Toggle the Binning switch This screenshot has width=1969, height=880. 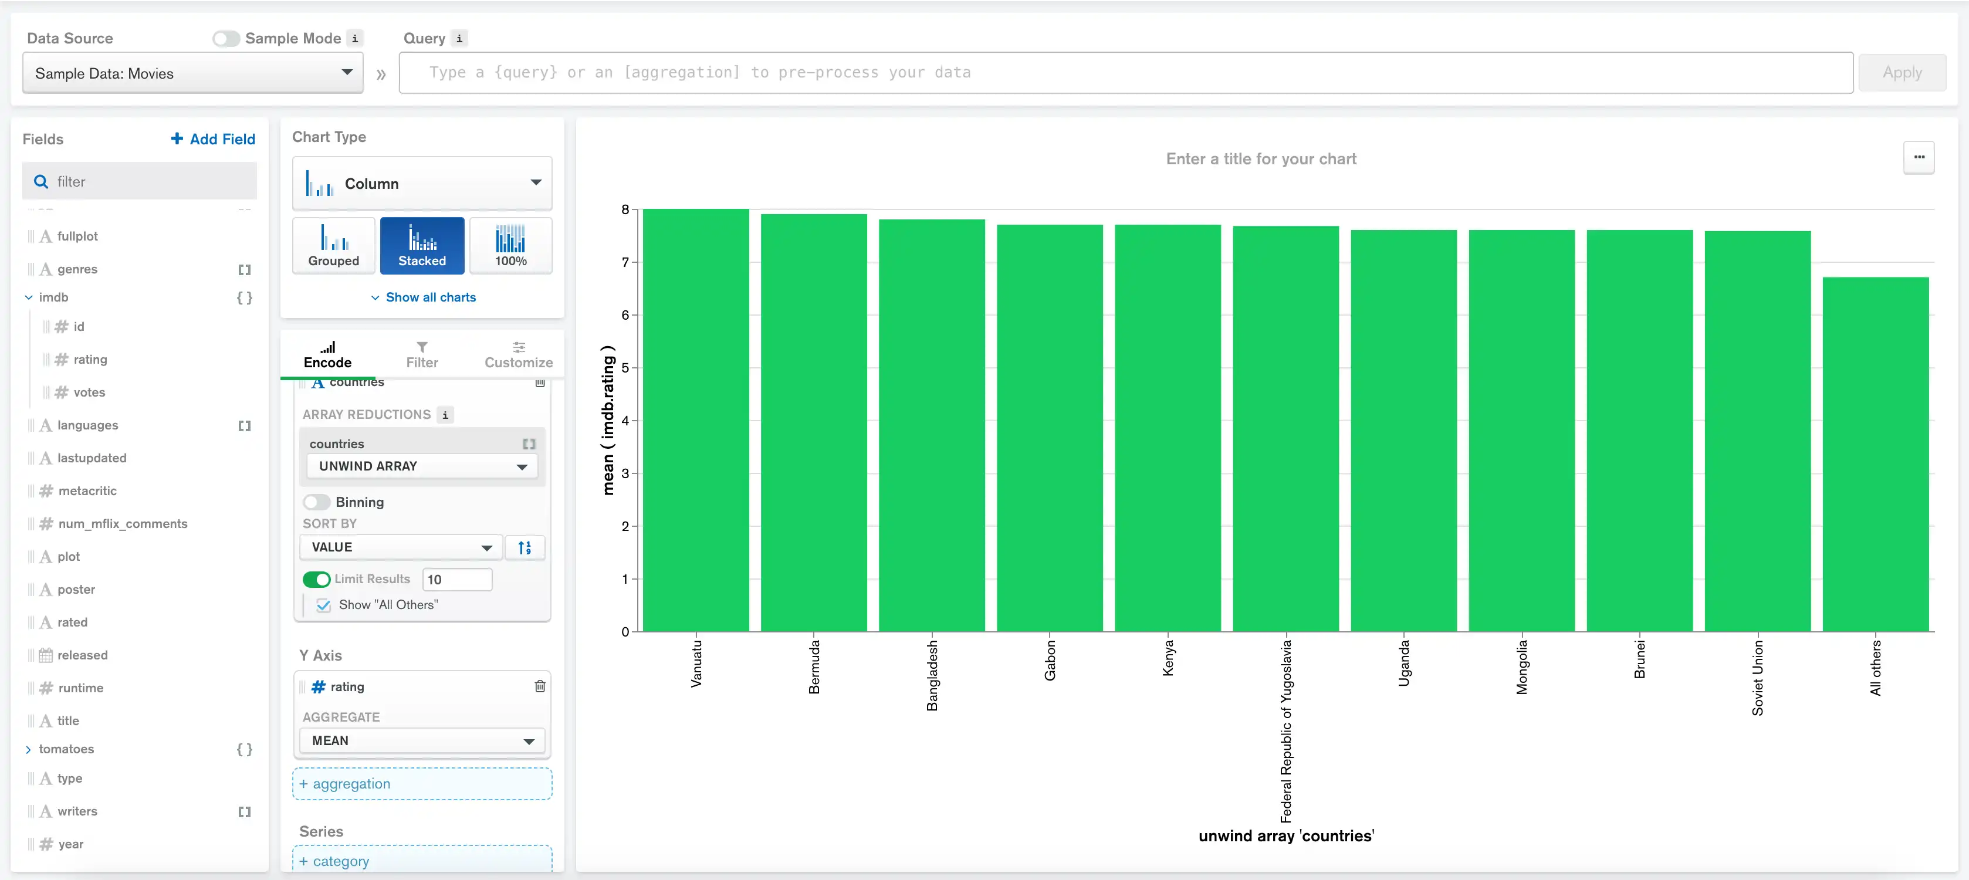[315, 502]
